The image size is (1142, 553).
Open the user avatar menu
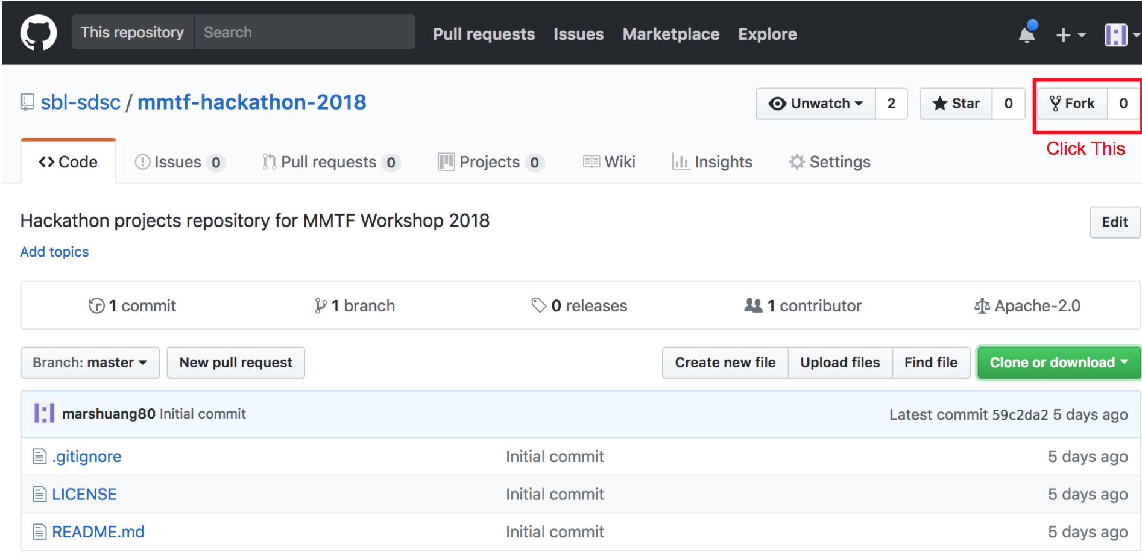(1121, 35)
